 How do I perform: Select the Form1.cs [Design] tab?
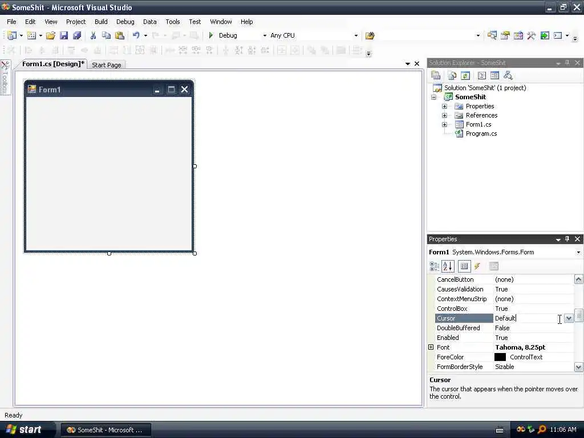click(53, 64)
